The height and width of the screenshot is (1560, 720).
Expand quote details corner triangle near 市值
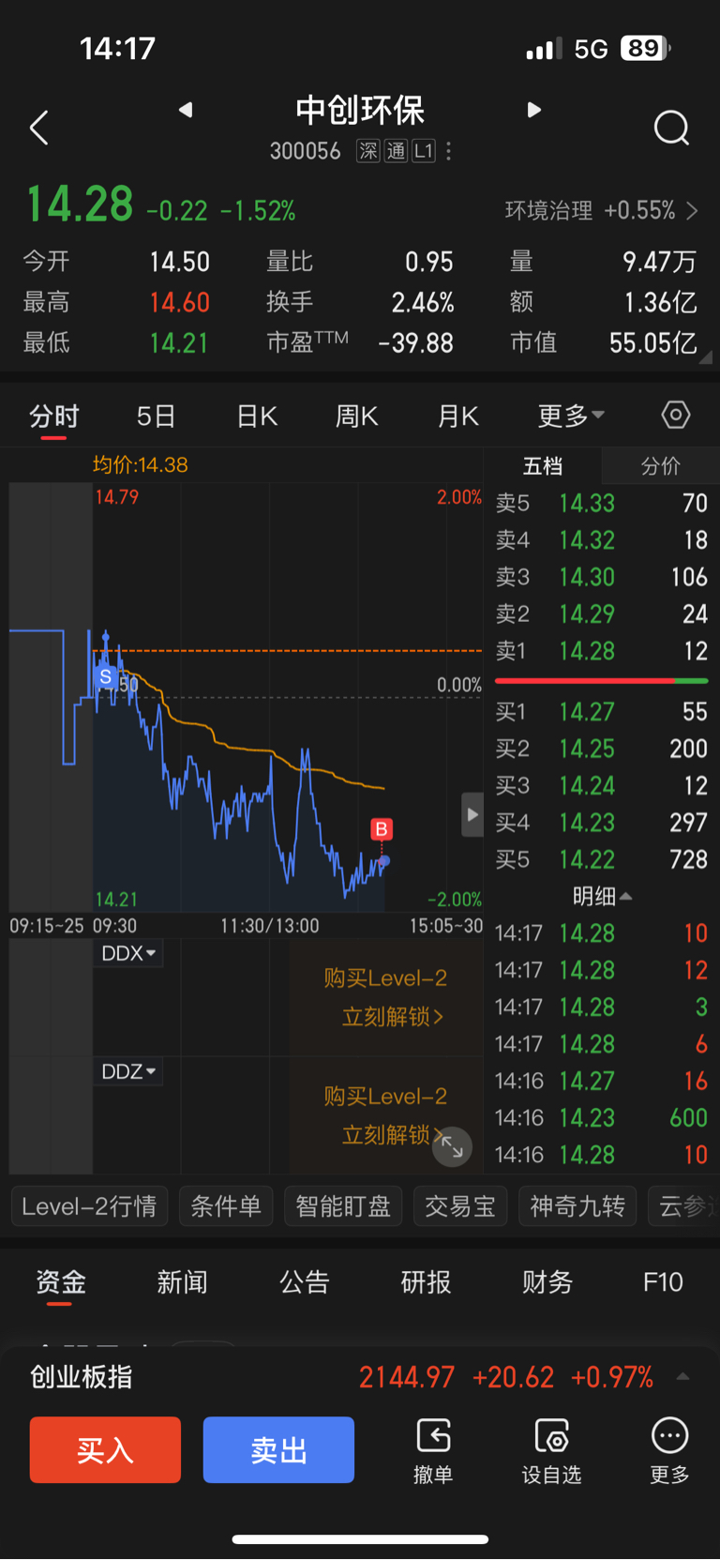(705, 356)
